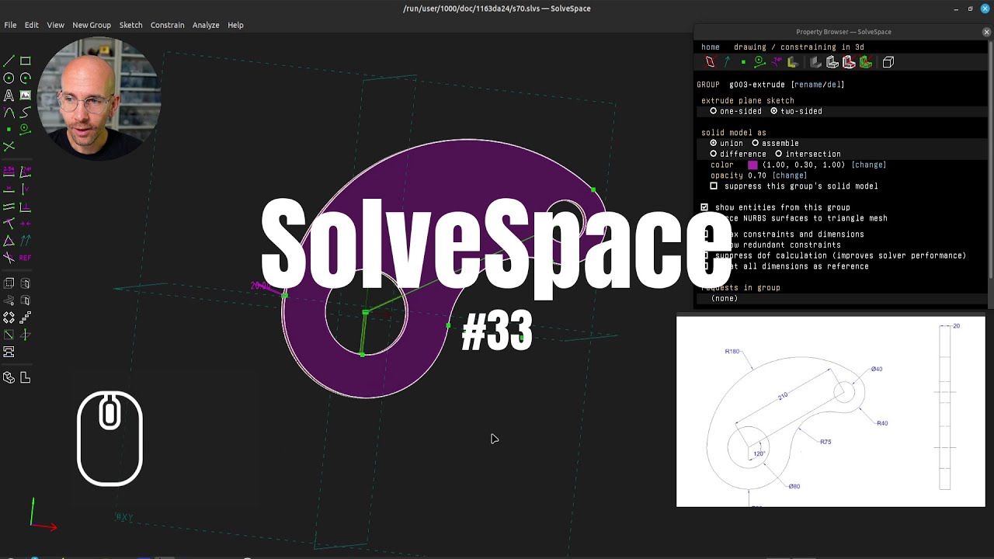994x559 pixels.
Task: Apply horizontal constraint
Action: click(9, 189)
